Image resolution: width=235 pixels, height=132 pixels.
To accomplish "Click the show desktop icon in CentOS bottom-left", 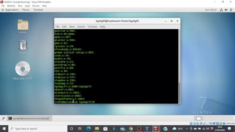I will 3,118.
